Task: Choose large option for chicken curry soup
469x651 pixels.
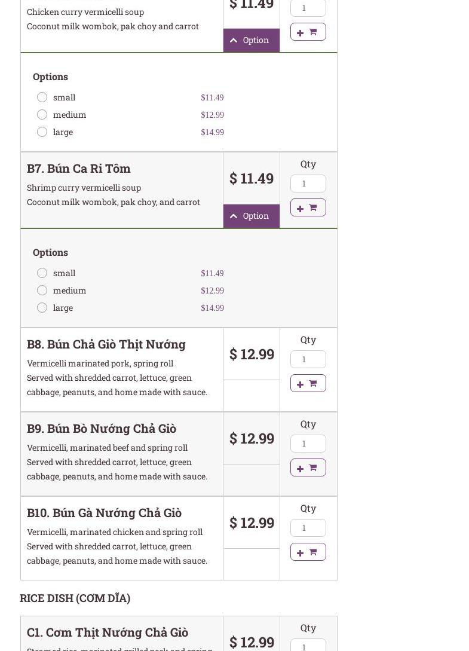Action: point(42,132)
